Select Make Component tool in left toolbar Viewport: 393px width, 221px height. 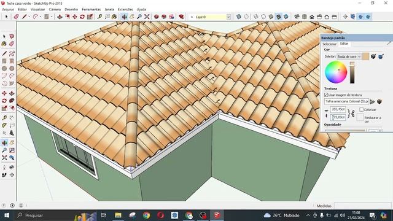[12, 36]
